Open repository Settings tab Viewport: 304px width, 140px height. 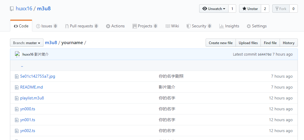click(x=256, y=26)
